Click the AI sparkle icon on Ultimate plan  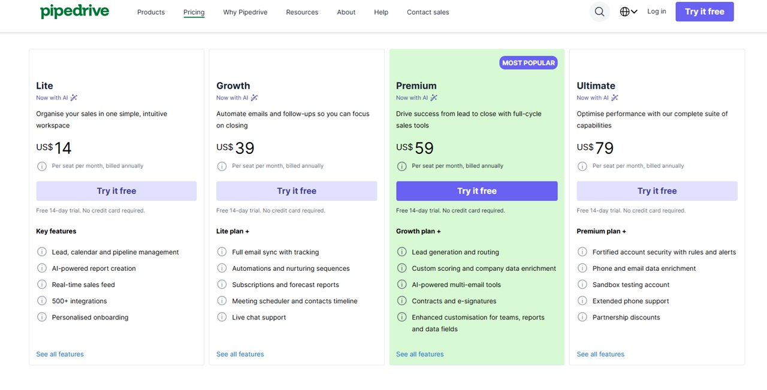click(613, 98)
